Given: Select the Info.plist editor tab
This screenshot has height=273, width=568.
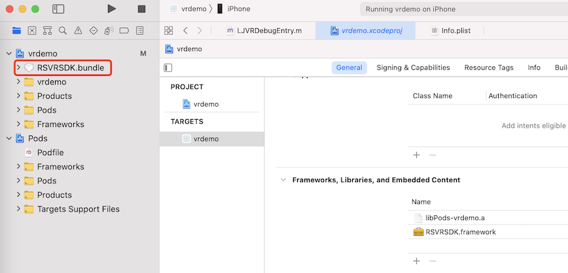Looking at the screenshot, I should [451, 31].
